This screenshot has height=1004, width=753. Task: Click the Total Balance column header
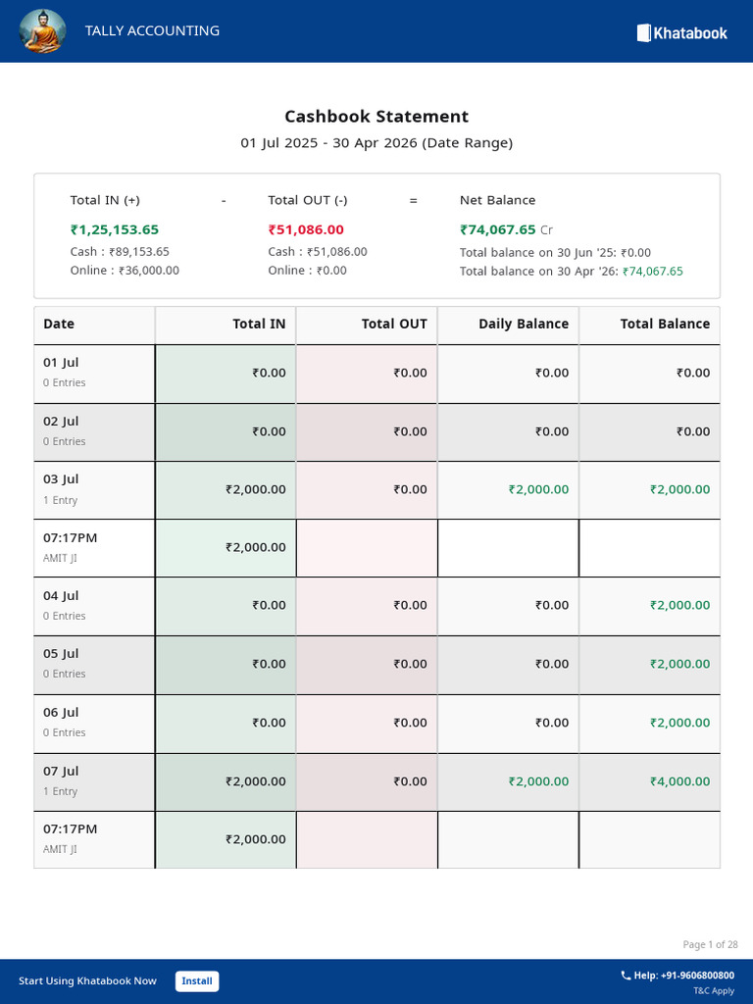(650, 325)
